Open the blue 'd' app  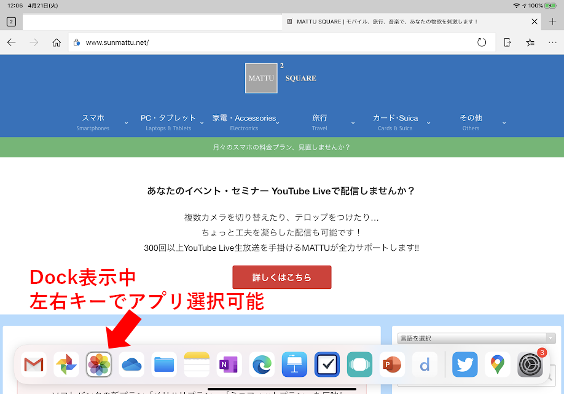click(425, 364)
